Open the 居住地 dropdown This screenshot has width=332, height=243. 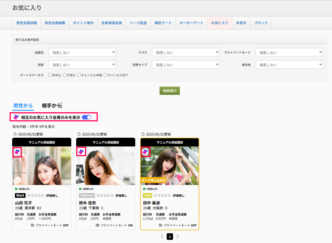pyautogui.click(x=289, y=64)
